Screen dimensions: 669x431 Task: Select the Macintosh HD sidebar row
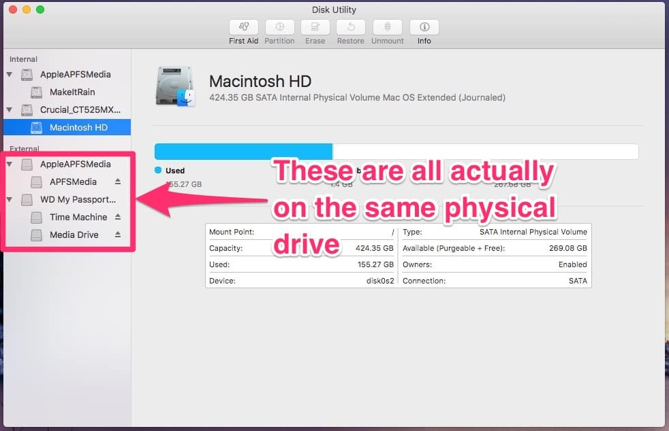pos(67,127)
